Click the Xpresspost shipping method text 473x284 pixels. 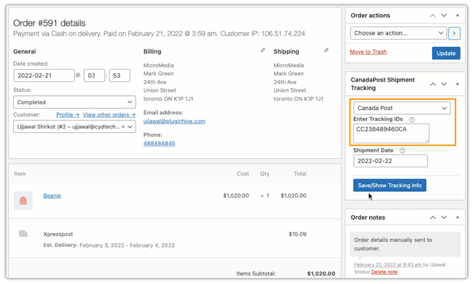pos(58,234)
